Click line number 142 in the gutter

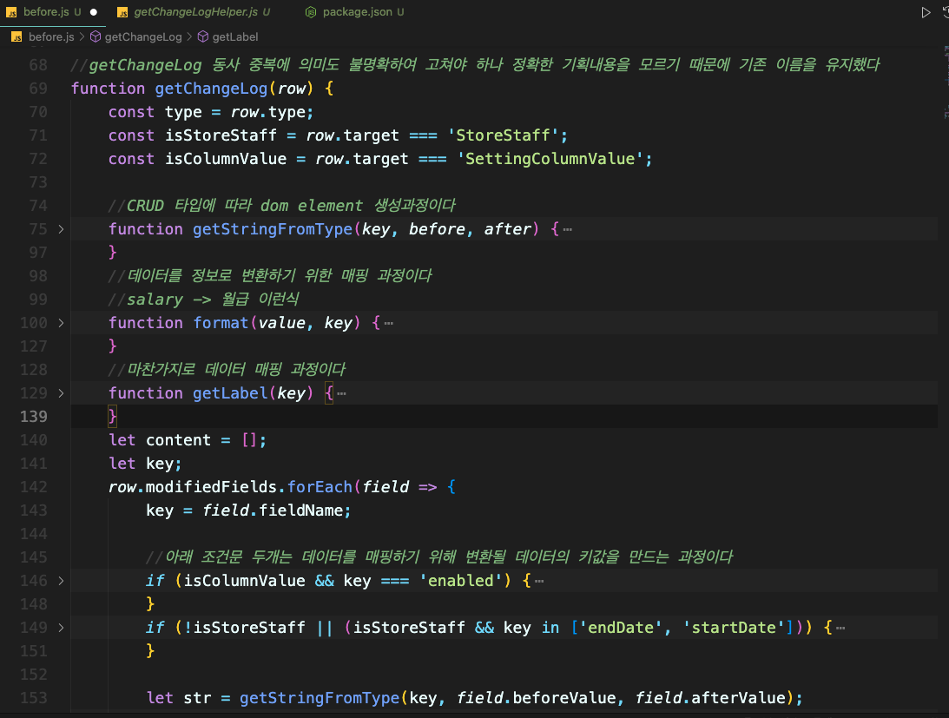point(33,487)
